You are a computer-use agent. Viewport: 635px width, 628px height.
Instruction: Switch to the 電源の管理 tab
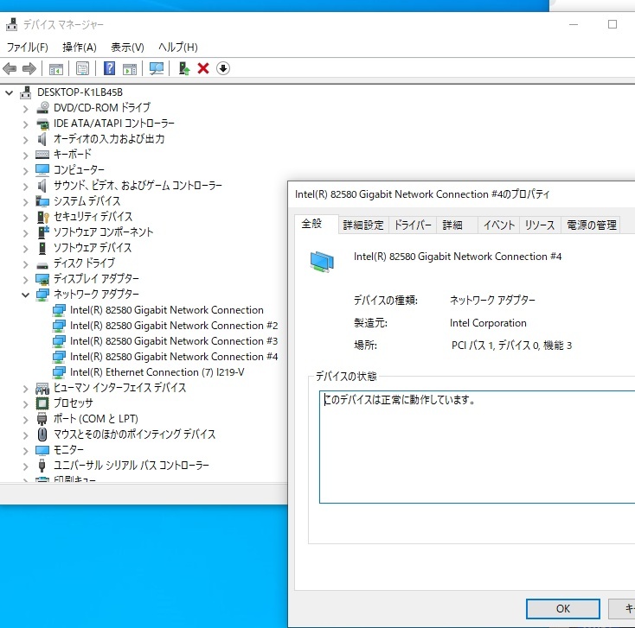[591, 225]
